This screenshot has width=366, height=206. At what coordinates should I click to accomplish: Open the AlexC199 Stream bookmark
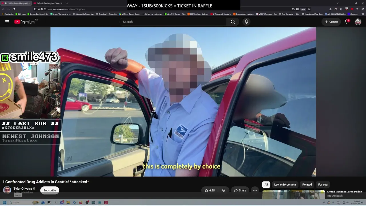click(175, 14)
